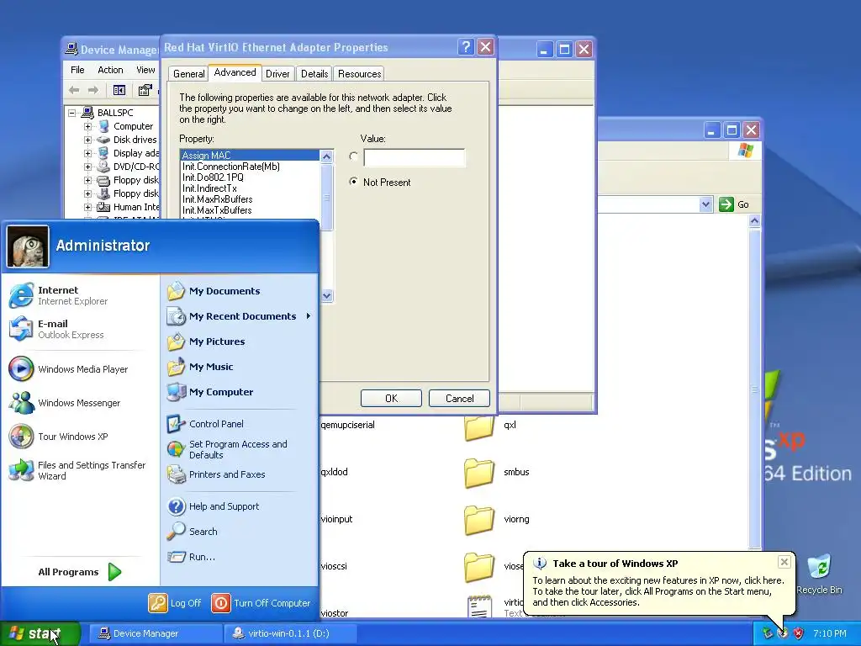861x646 pixels.
Task: Dismiss the Windows XP tour balloon
Action: pyautogui.click(x=784, y=562)
